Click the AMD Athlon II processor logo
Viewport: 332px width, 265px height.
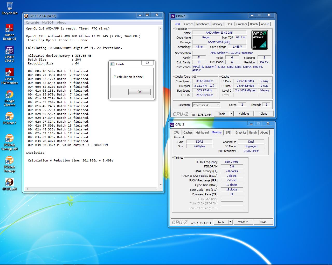pos(260,40)
